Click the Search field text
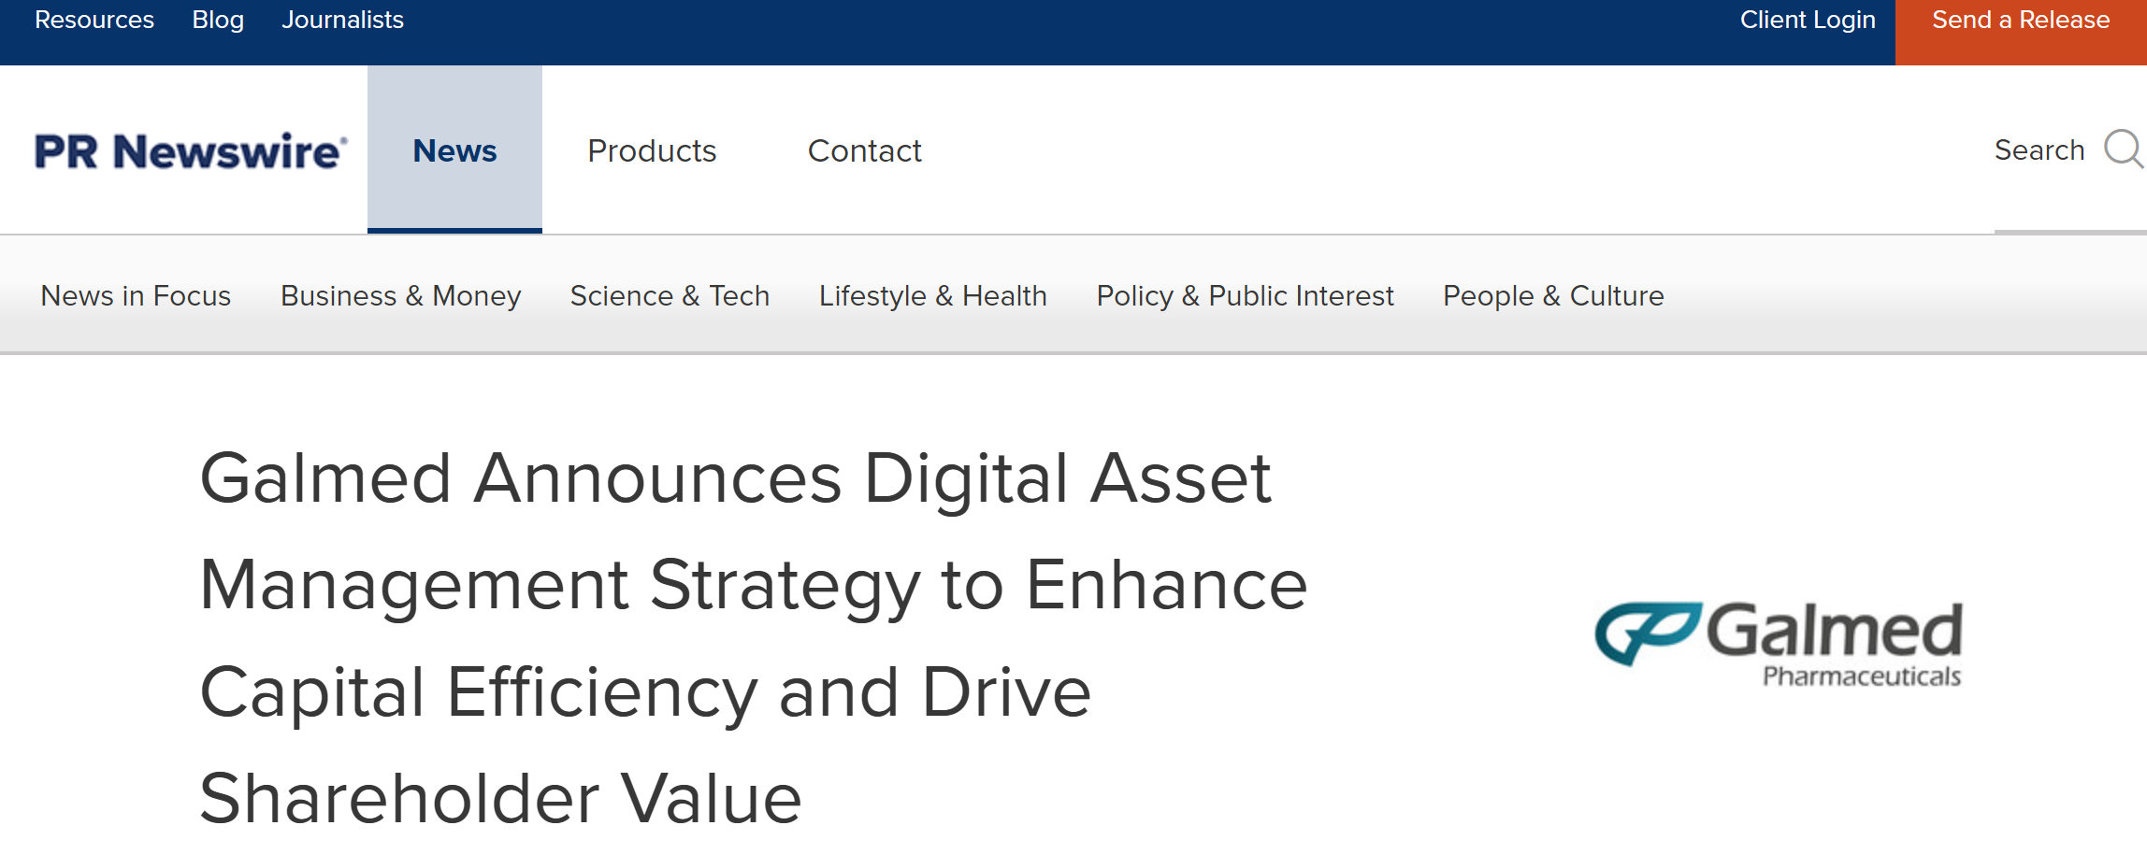Viewport: 2147px width, 854px height. [x=2039, y=150]
